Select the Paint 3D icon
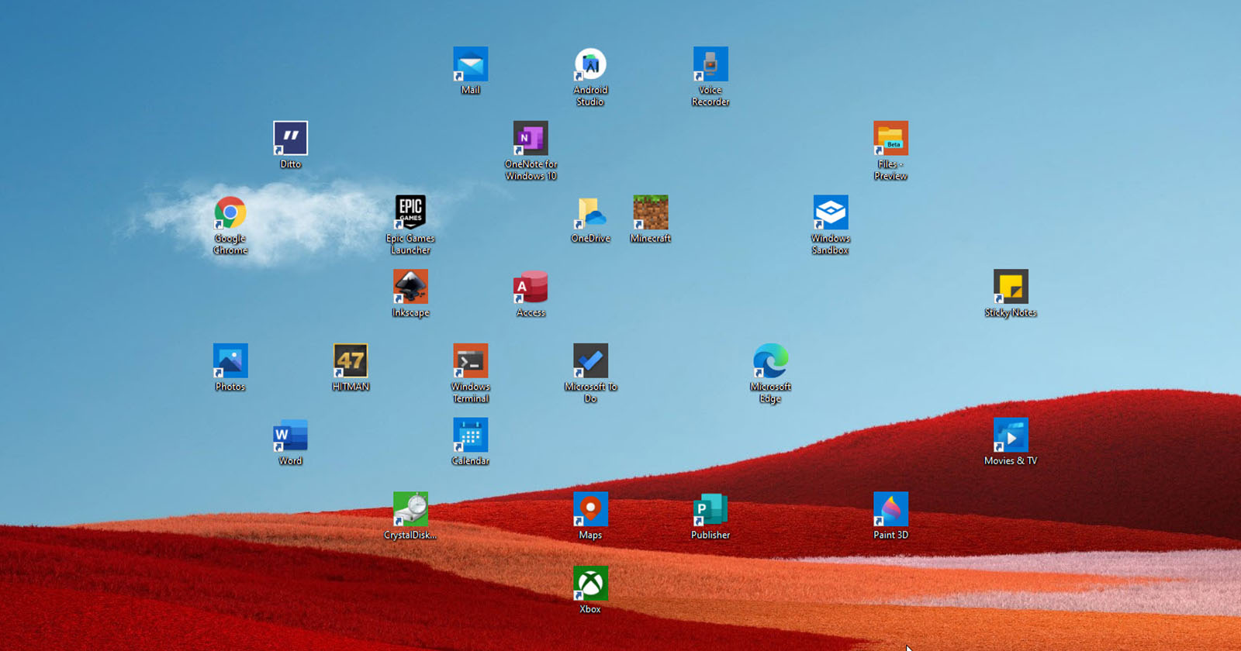Screen dimensions: 1241x651 [x=890, y=509]
